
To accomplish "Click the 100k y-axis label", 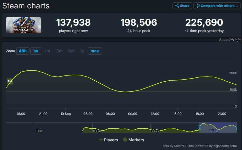I will pyautogui.click(x=233, y=90).
